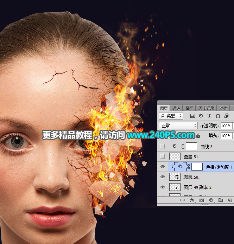
Task: Select the 图层 49 副本 2 thumbnail
Action: [x=175, y=187]
